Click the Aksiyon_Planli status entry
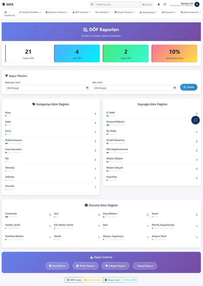Image resolution: width=203 pixels, height=286 pixels. [174, 237]
